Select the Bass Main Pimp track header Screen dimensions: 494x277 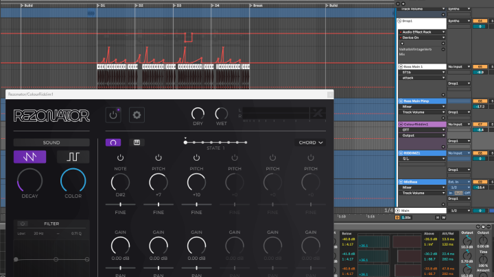(x=422, y=101)
